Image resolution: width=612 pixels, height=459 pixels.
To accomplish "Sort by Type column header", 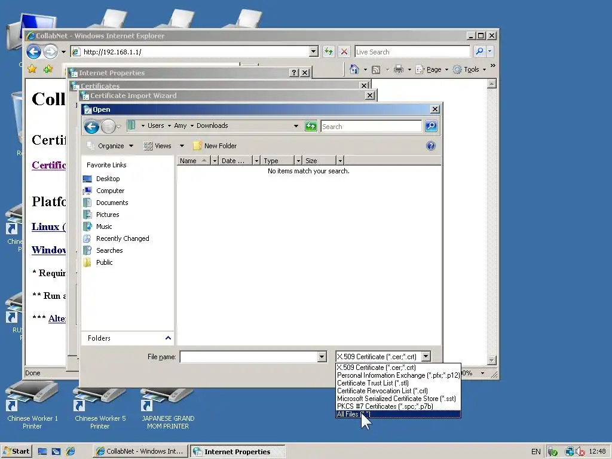I will (277, 160).
